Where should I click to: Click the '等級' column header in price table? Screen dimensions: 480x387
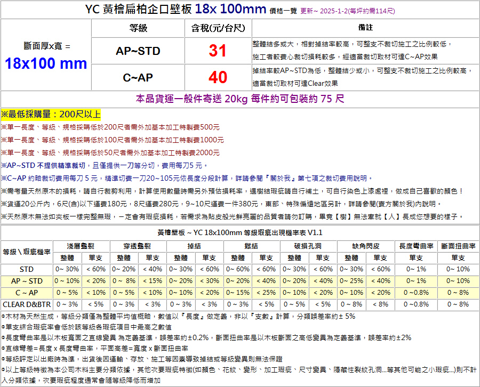[138, 28]
